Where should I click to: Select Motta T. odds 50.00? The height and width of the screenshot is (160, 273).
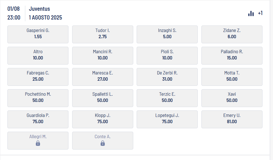(x=232, y=77)
